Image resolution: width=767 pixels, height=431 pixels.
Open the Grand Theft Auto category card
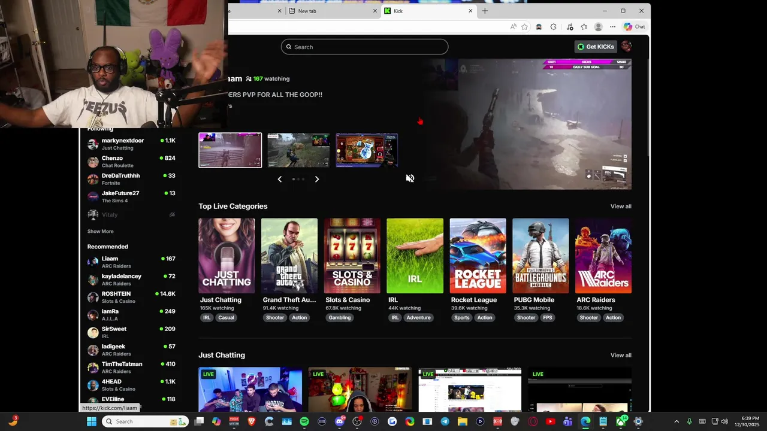tap(289, 256)
